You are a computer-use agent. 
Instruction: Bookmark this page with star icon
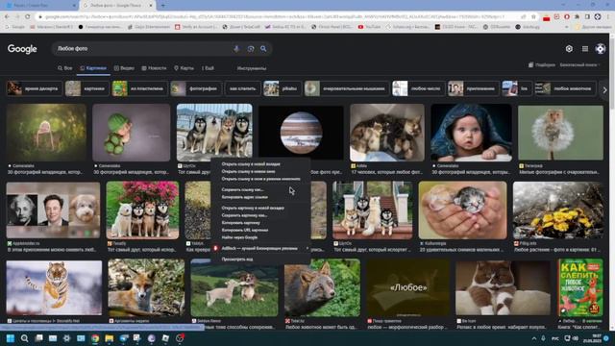[533, 17]
